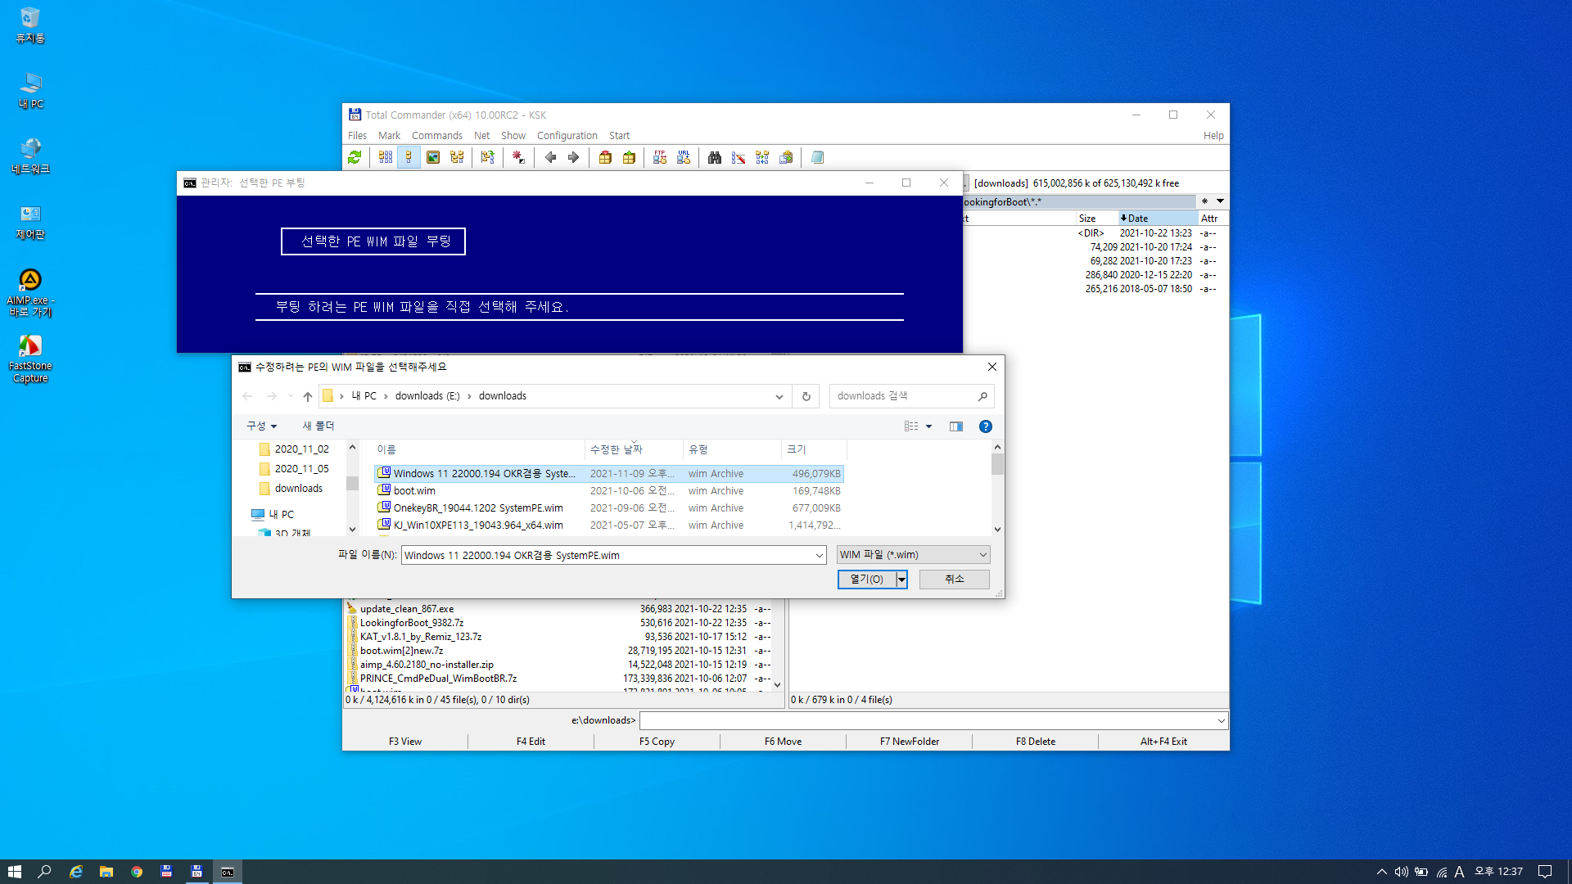Select boot.wim in the file dialog list
Screen dimensions: 1572x884
609,491
